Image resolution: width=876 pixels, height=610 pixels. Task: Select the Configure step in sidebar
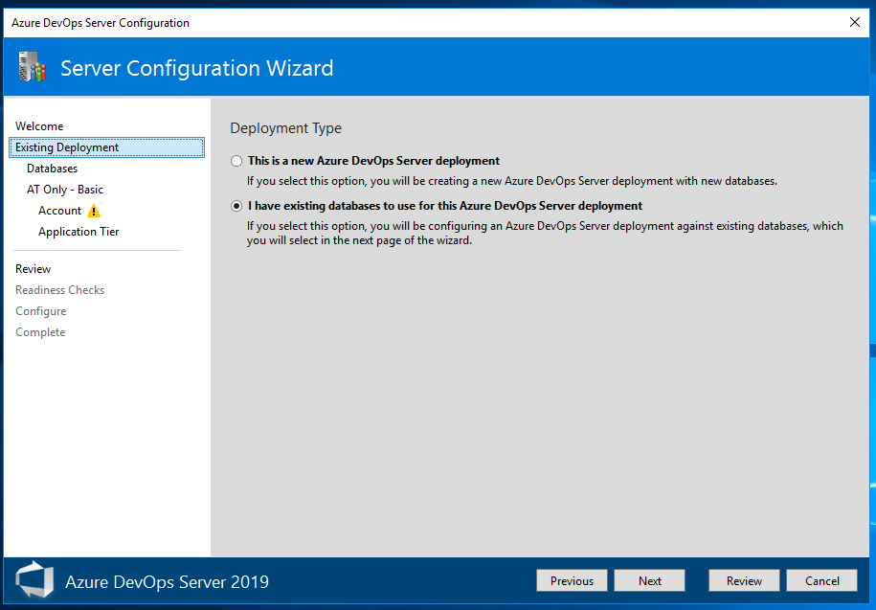[x=41, y=311]
